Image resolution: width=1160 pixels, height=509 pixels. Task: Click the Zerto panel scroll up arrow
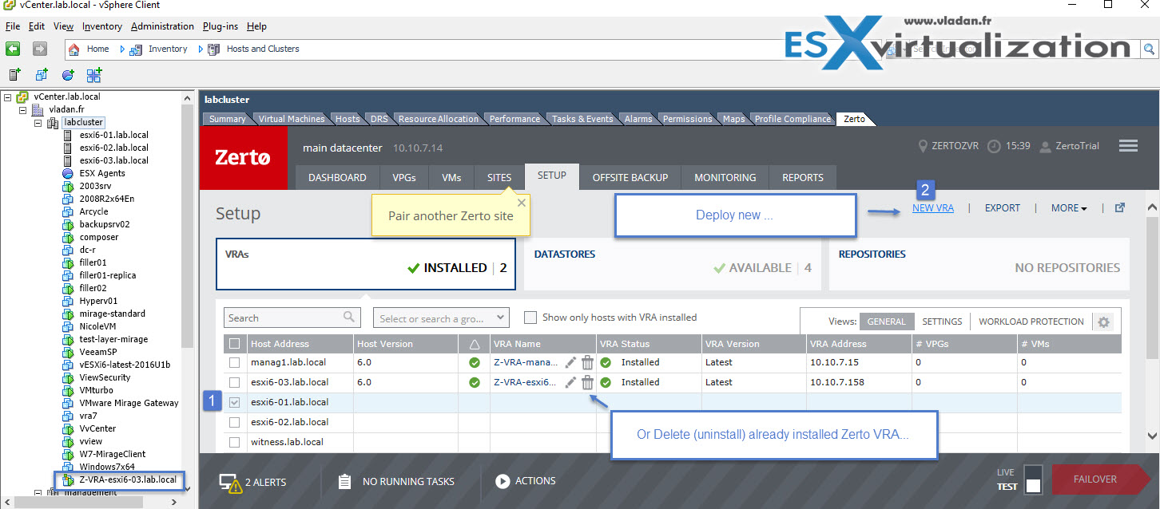point(1152,207)
